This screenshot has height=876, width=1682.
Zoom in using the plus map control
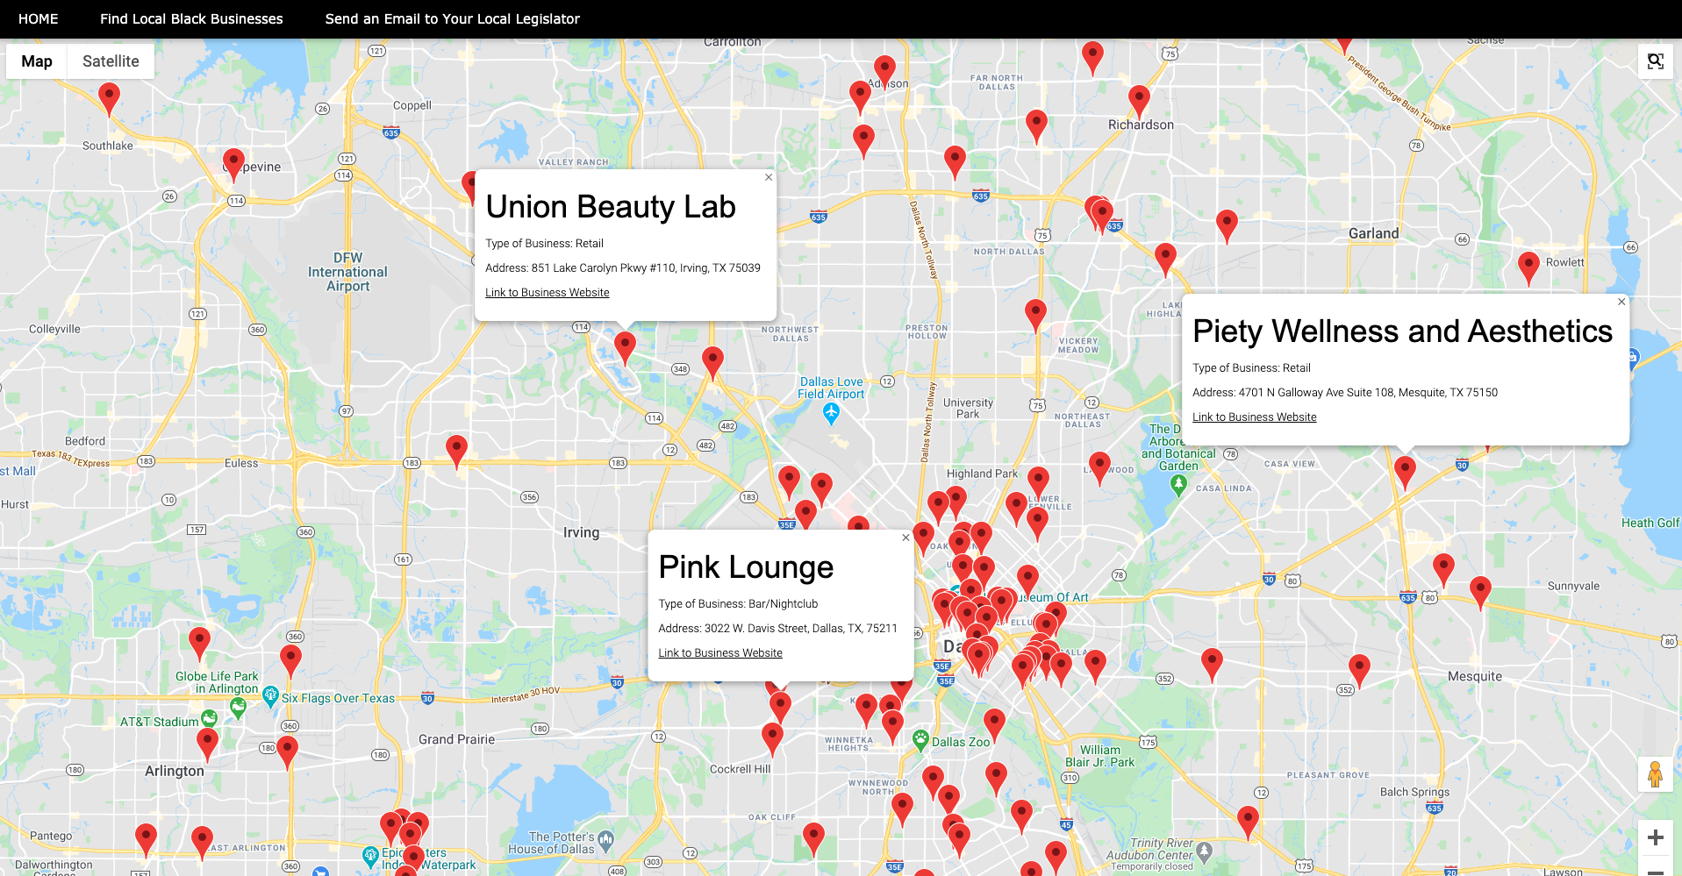click(x=1654, y=837)
